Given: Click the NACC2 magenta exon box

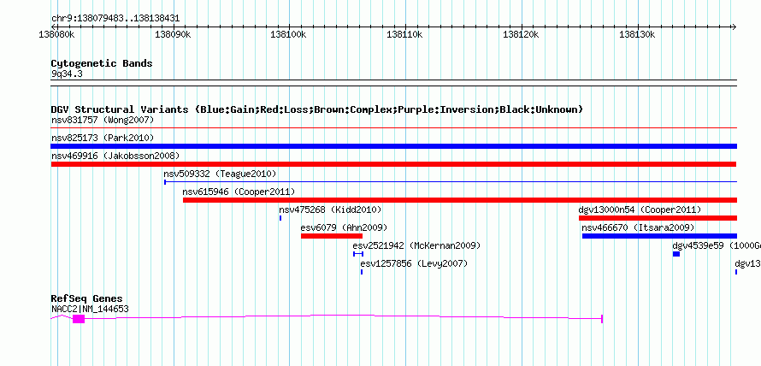Looking at the screenshot, I should (x=79, y=318).
